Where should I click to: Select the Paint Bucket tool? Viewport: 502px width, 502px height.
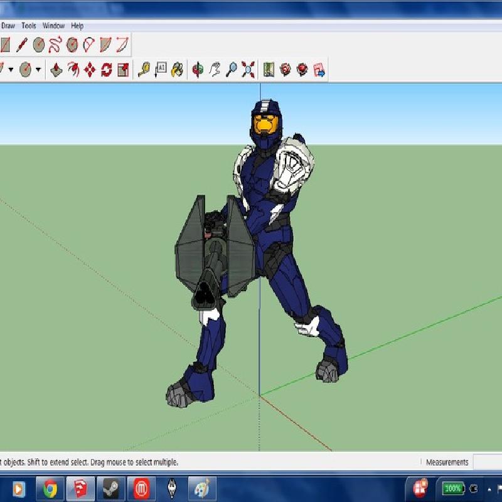pyautogui.click(x=178, y=70)
